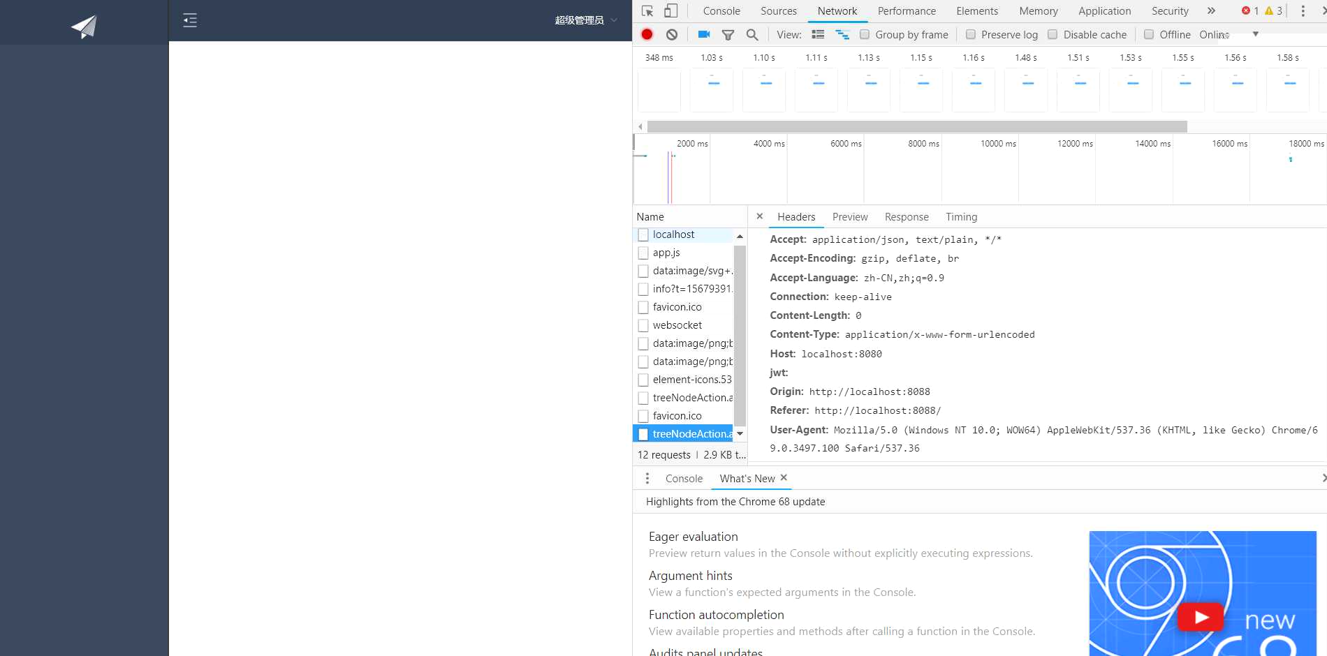Click the 12 requests status text
Viewport: 1327px width, 656px height.
[663, 455]
